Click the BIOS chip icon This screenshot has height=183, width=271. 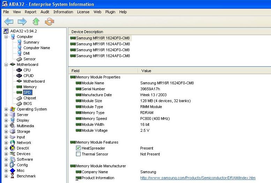19,104
